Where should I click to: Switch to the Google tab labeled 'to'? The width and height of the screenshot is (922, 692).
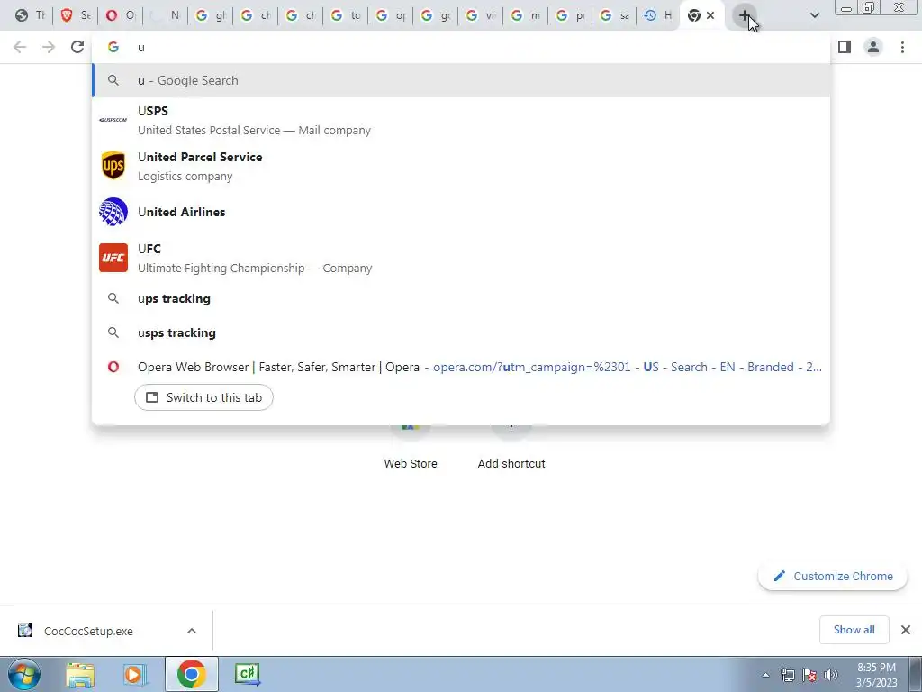point(345,15)
